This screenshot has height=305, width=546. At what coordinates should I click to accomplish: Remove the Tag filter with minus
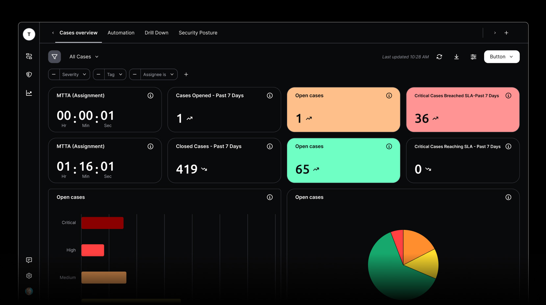pyautogui.click(x=99, y=74)
